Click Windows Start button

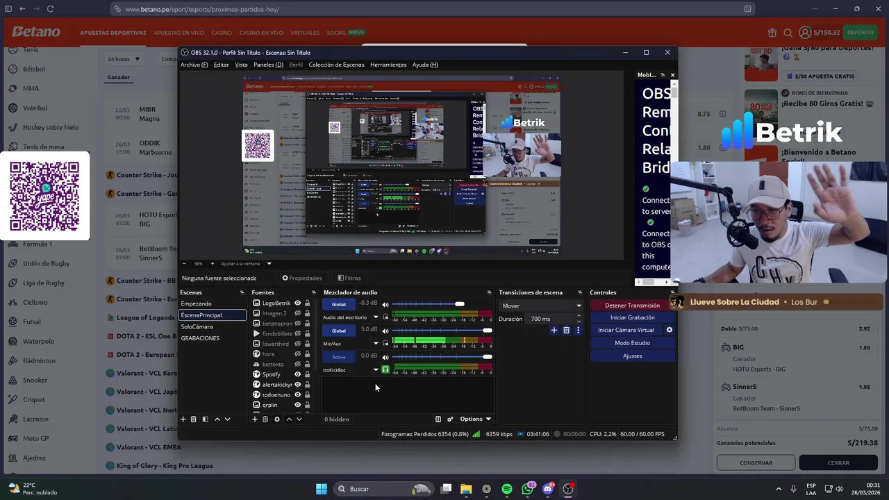click(321, 489)
